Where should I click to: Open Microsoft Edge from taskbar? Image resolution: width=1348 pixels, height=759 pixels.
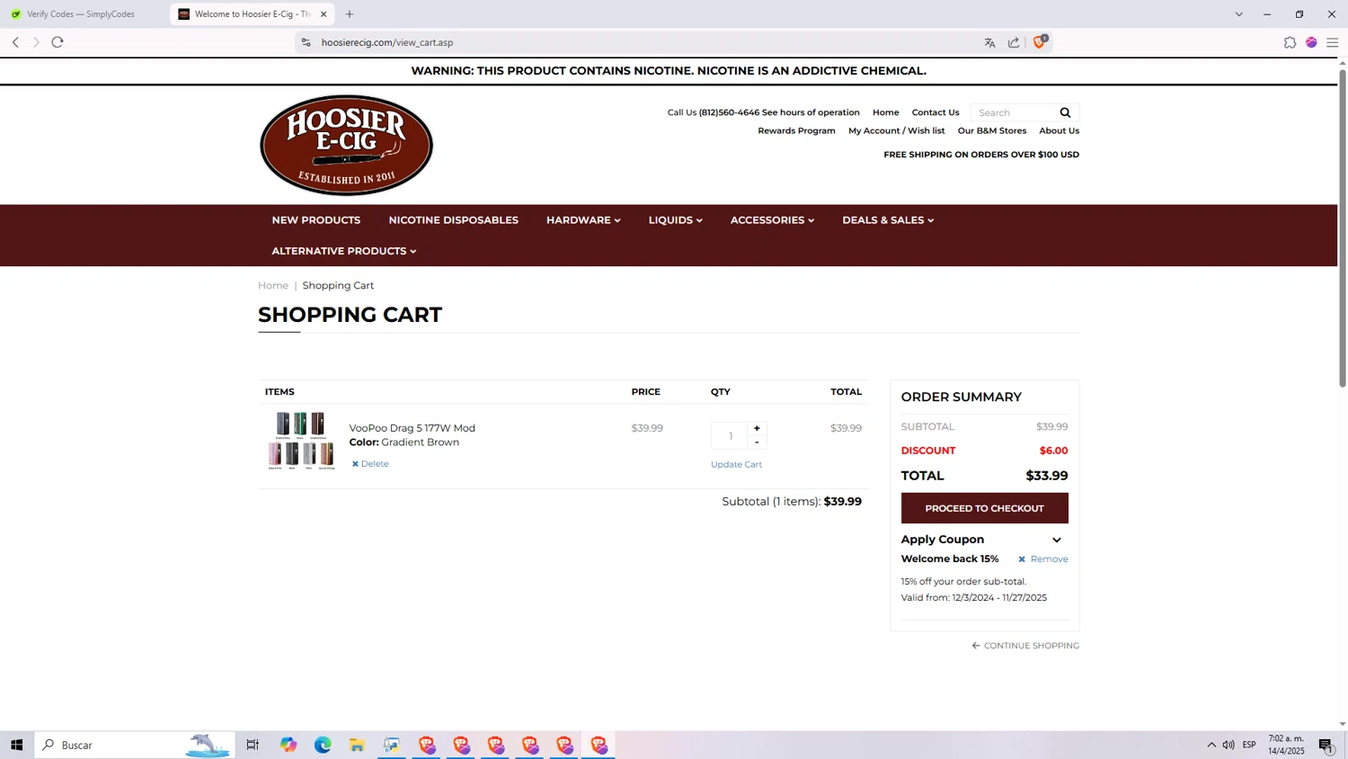(323, 745)
